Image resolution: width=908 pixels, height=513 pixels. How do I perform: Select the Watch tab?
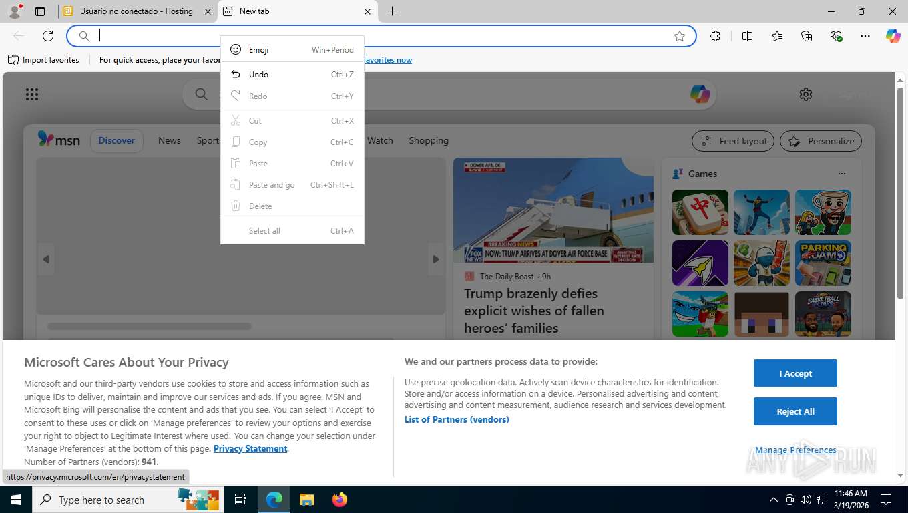click(x=380, y=140)
